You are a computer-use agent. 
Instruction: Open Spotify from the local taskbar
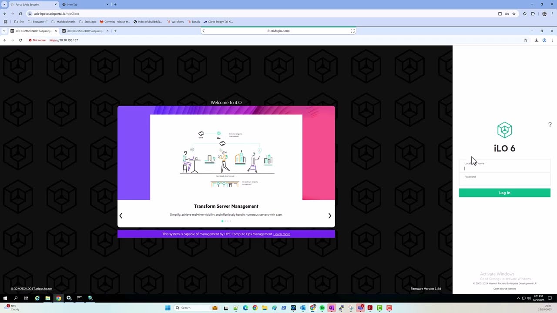coord(322,308)
